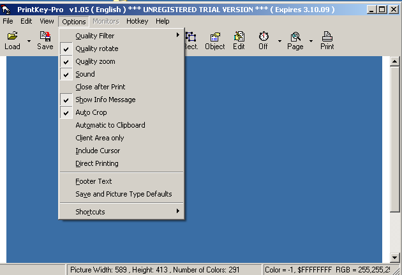Open the Hotkey menu
Image resolution: width=402 pixels, height=275 pixels.
[x=137, y=21]
